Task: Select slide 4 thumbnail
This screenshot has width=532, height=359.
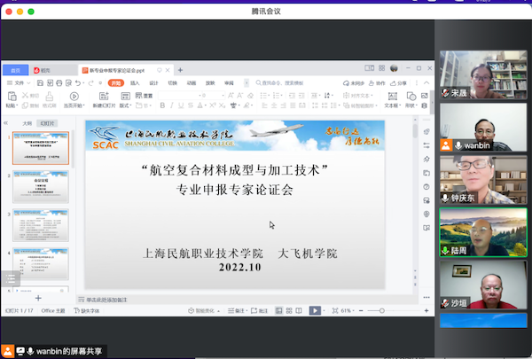Action: pyautogui.click(x=41, y=263)
